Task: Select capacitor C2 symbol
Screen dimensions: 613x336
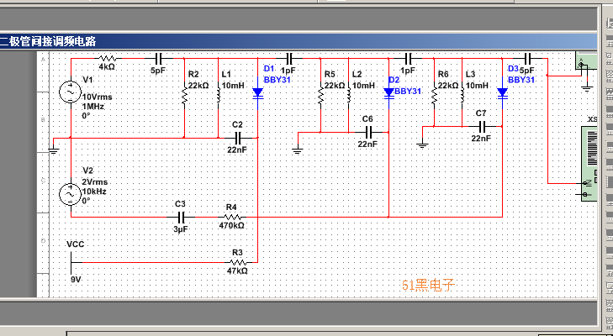Action: (238, 138)
